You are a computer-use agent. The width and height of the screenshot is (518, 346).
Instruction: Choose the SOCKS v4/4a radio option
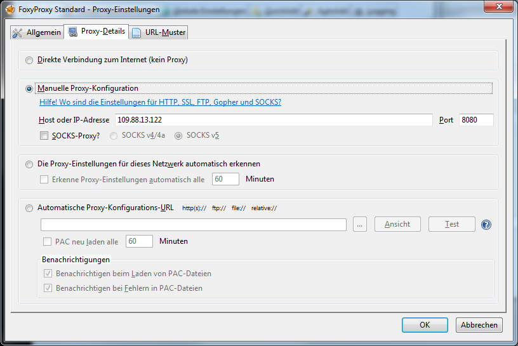point(113,136)
